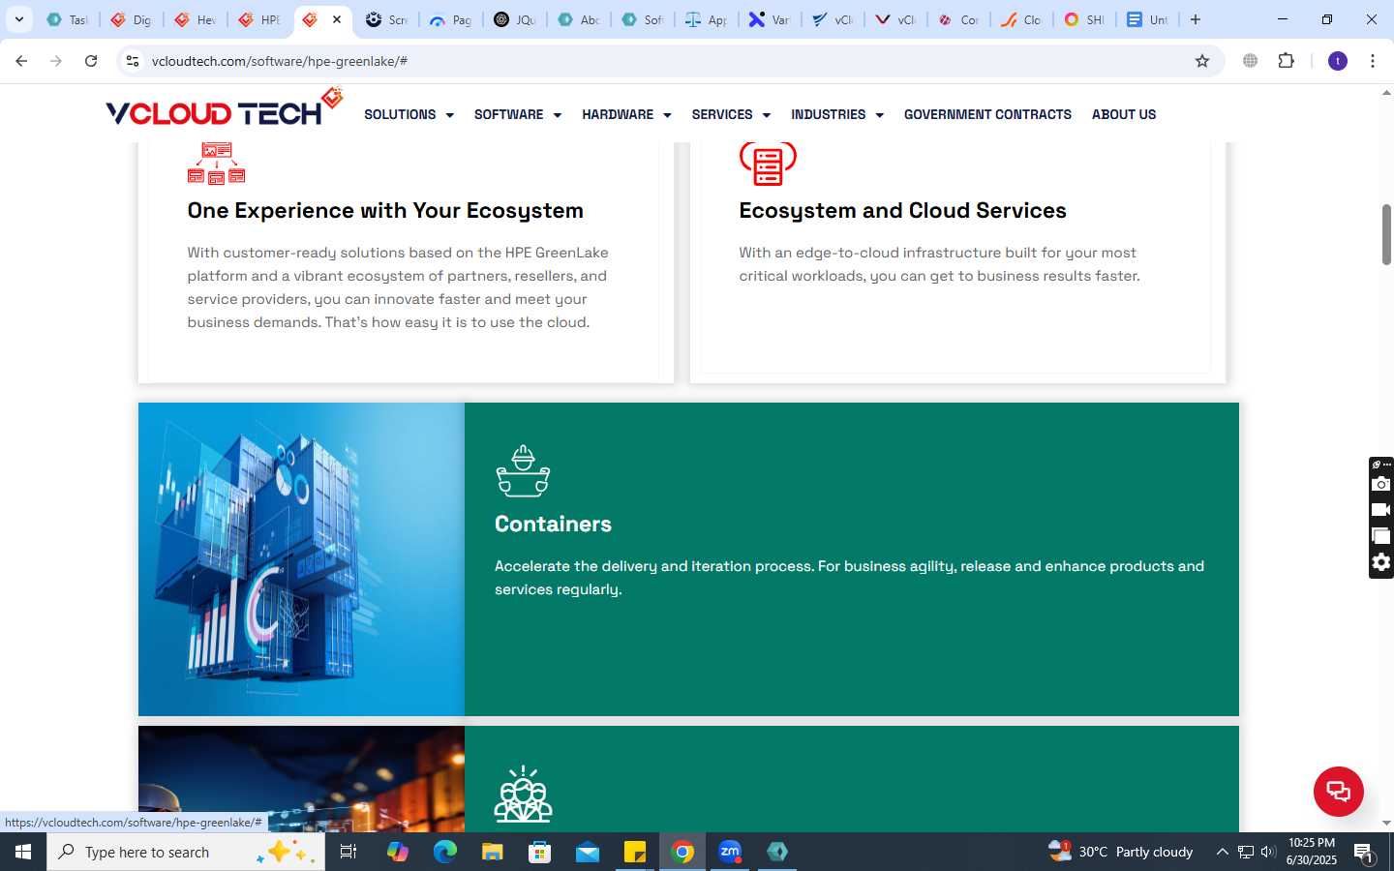Click the side panel gallery icon

[x=1381, y=536]
